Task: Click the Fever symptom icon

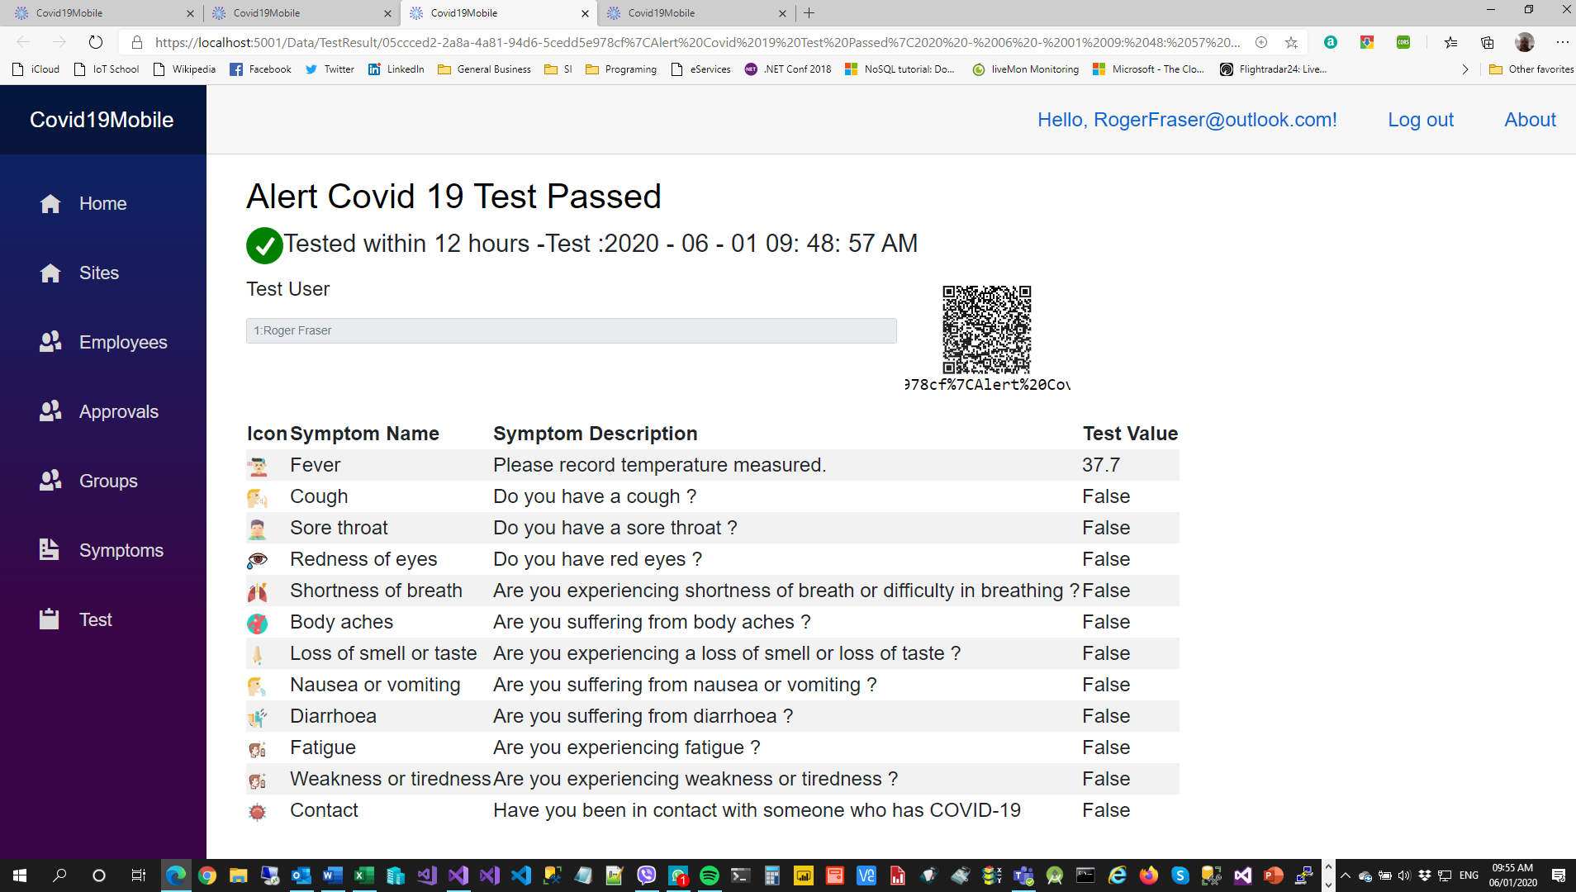Action: click(258, 466)
